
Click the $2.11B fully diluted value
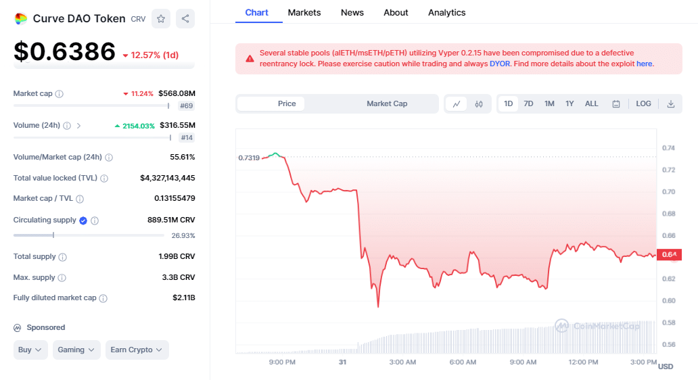pyautogui.click(x=183, y=298)
